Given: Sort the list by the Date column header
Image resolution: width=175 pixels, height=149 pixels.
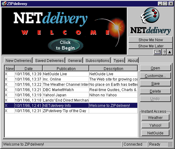Looking at the screenshot, I should [x=29, y=68].
